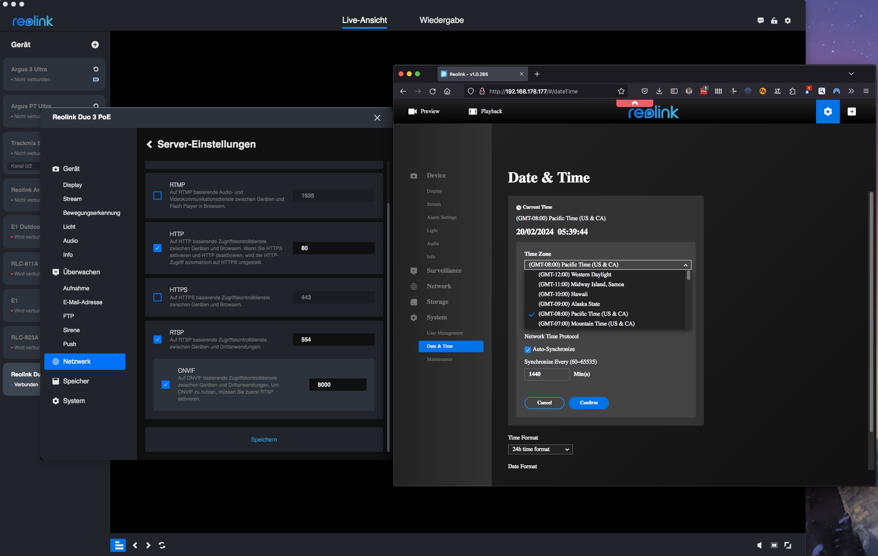
Task: Click the Confirm button
Action: (x=588, y=403)
